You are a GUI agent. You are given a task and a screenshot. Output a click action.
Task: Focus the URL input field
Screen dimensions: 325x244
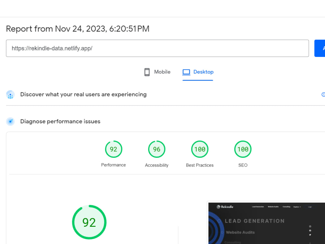[x=157, y=48]
